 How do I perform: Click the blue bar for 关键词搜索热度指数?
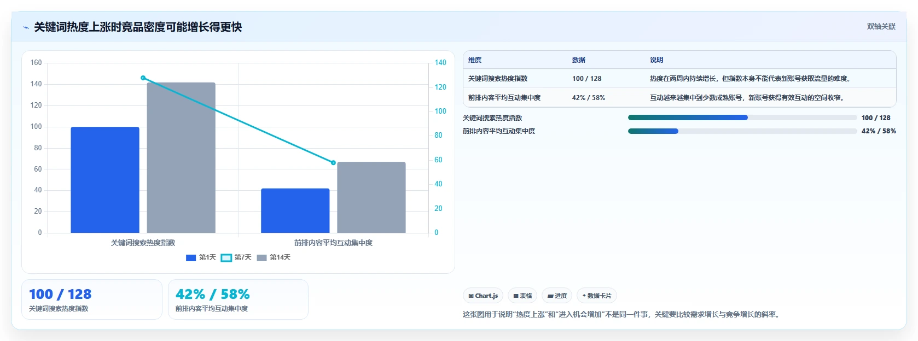pos(105,180)
